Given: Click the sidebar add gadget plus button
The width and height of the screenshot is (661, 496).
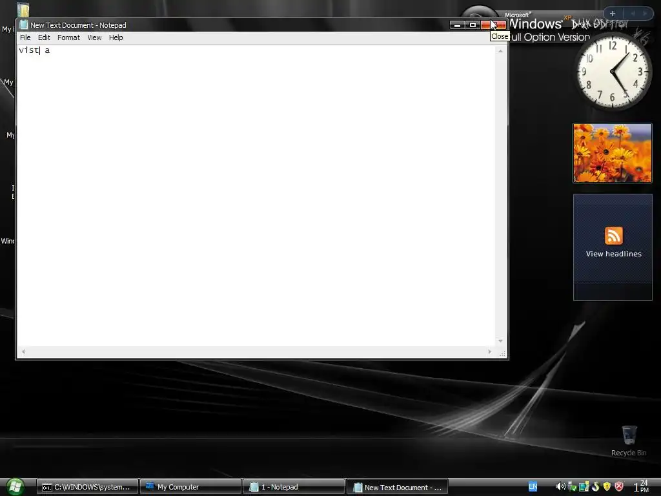Looking at the screenshot, I should 613,14.
